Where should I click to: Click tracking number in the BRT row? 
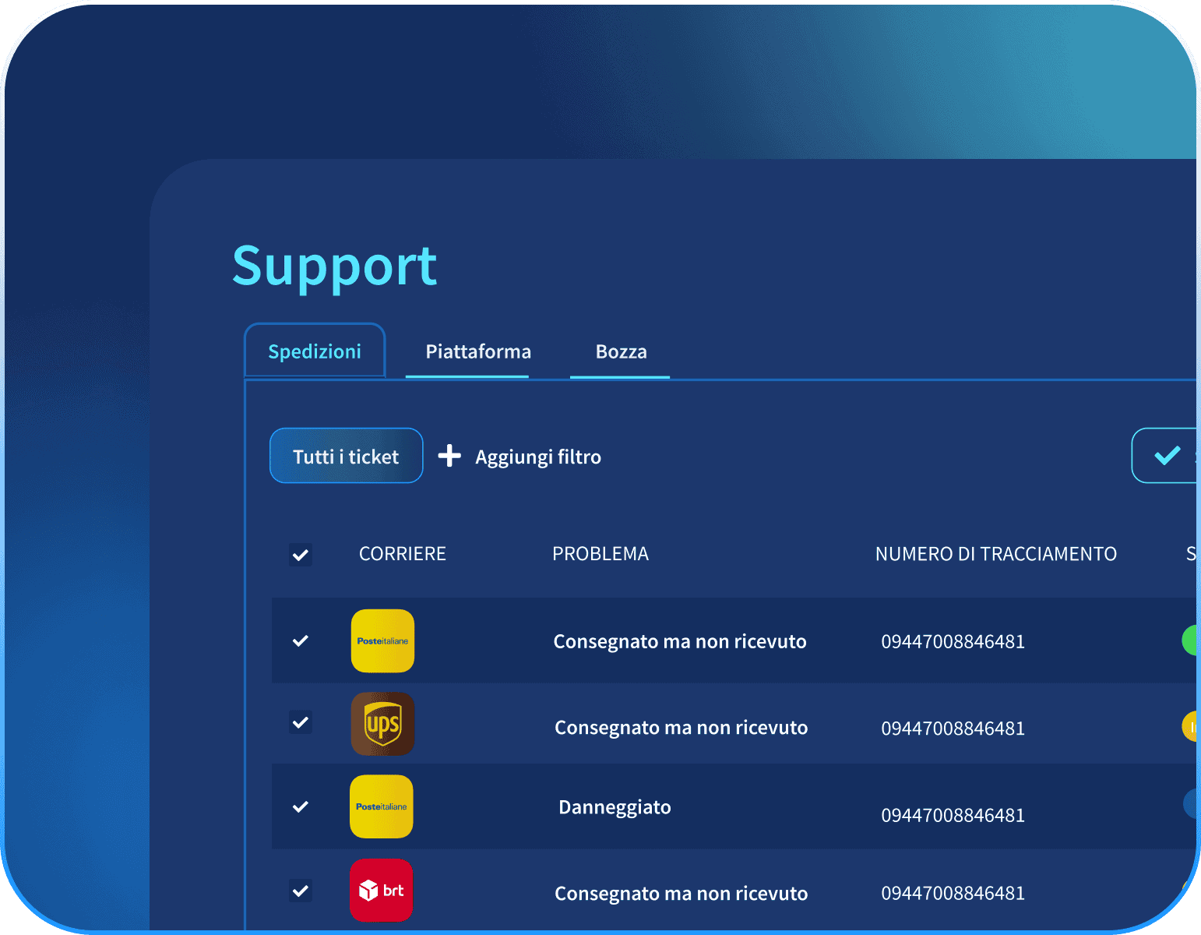[x=953, y=894]
